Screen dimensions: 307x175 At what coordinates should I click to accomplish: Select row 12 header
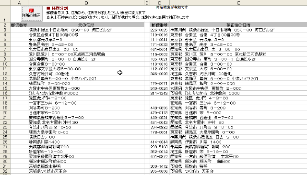pyautogui.click(x=5, y=74)
